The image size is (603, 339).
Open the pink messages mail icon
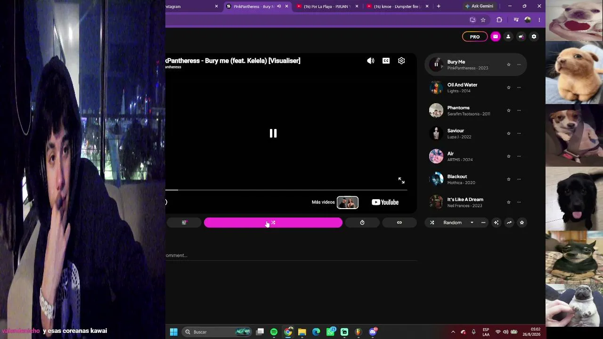click(495, 37)
